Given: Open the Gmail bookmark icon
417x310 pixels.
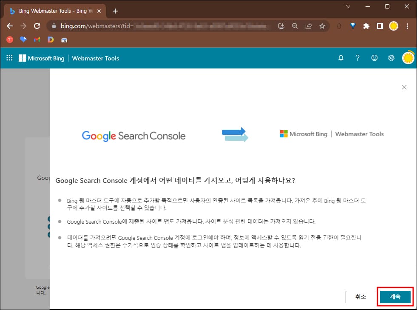Looking at the screenshot, I should 37,40.
